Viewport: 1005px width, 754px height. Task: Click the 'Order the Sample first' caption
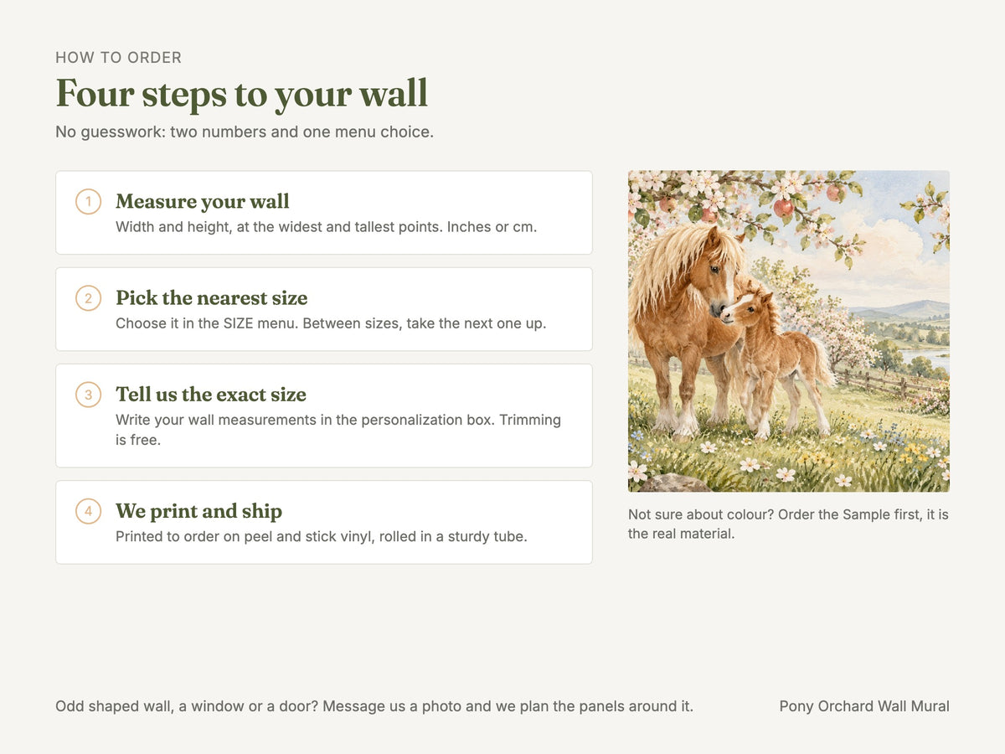coord(788,524)
